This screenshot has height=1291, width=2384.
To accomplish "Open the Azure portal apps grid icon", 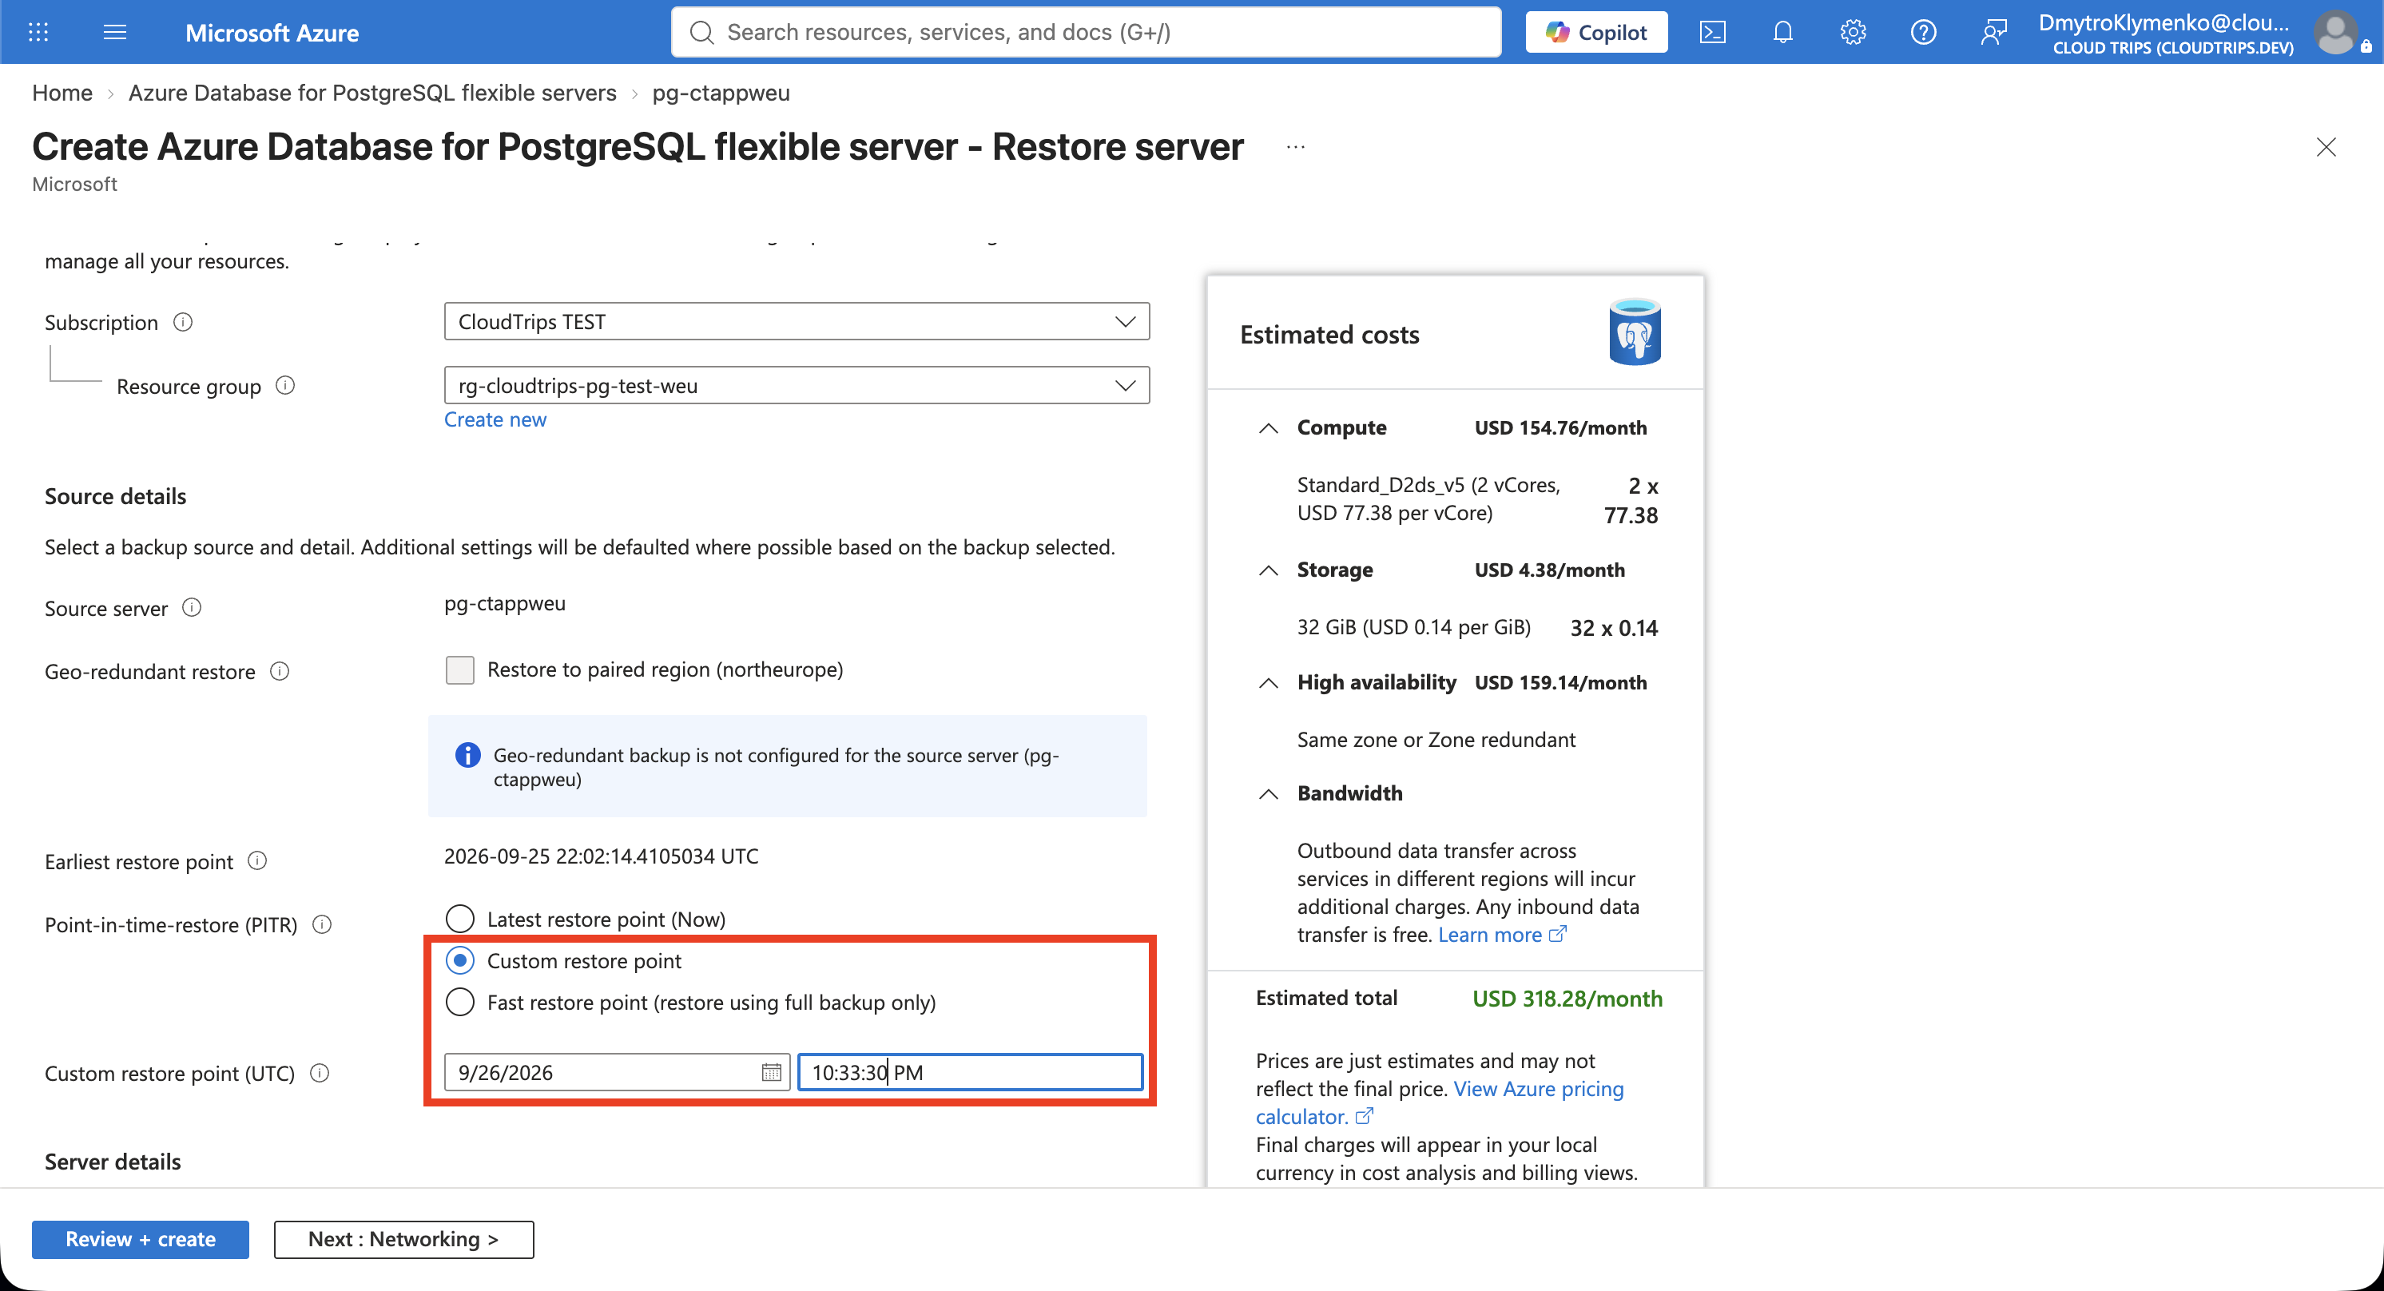I will coord(38,33).
